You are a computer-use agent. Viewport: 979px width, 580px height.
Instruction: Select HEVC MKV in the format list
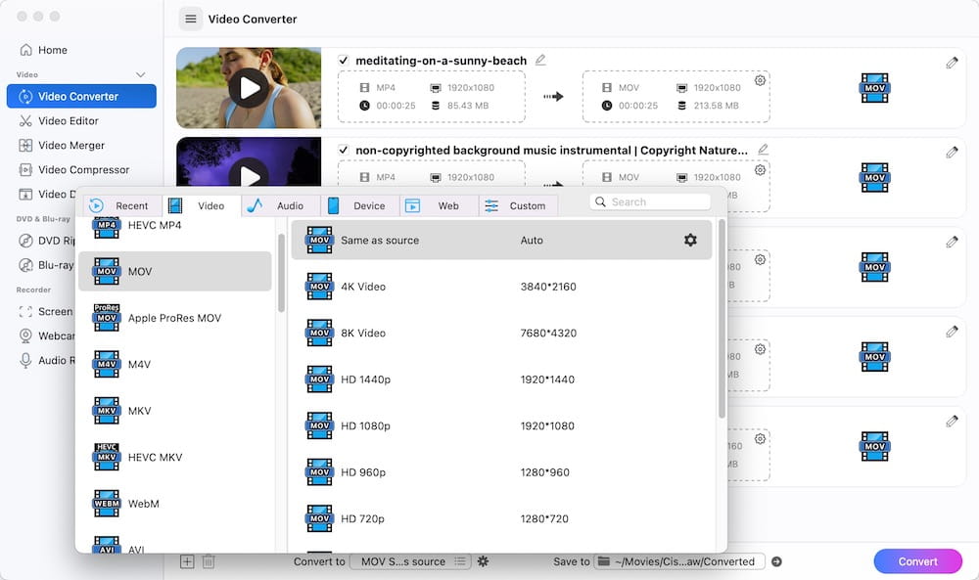(x=175, y=457)
